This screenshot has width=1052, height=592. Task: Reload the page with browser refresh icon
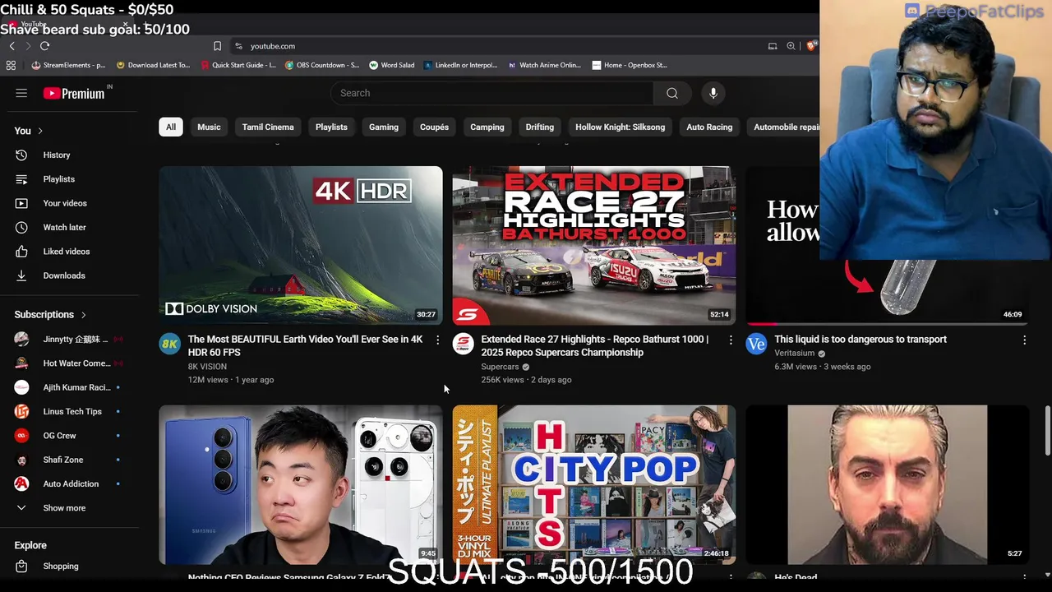coord(44,46)
